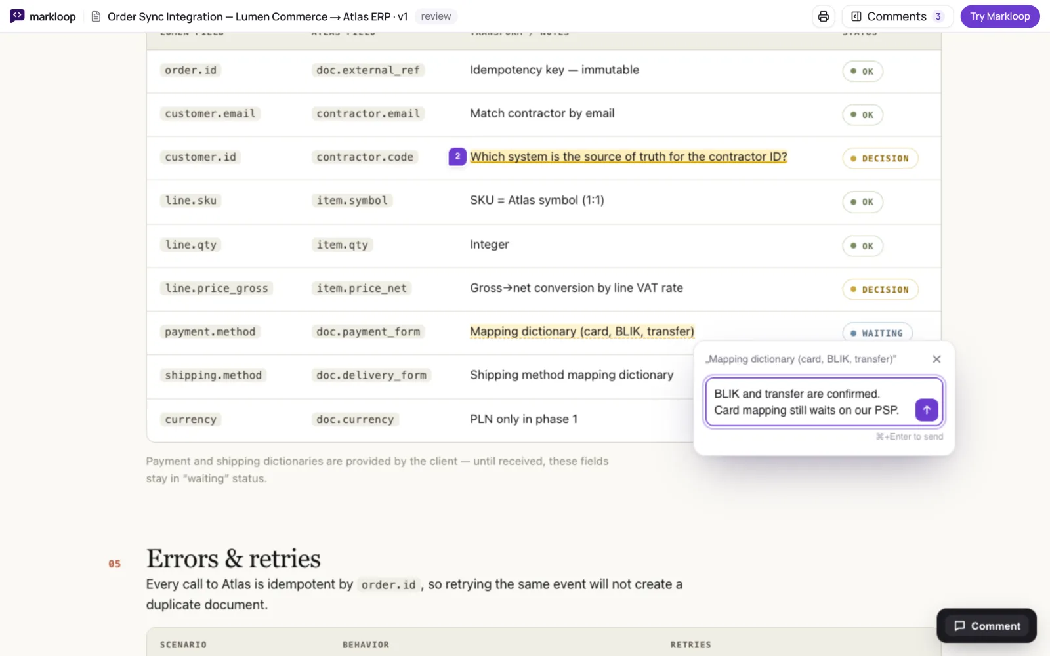Click highlighted Mapping dictionary text
1050x656 pixels.
point(582,332)
